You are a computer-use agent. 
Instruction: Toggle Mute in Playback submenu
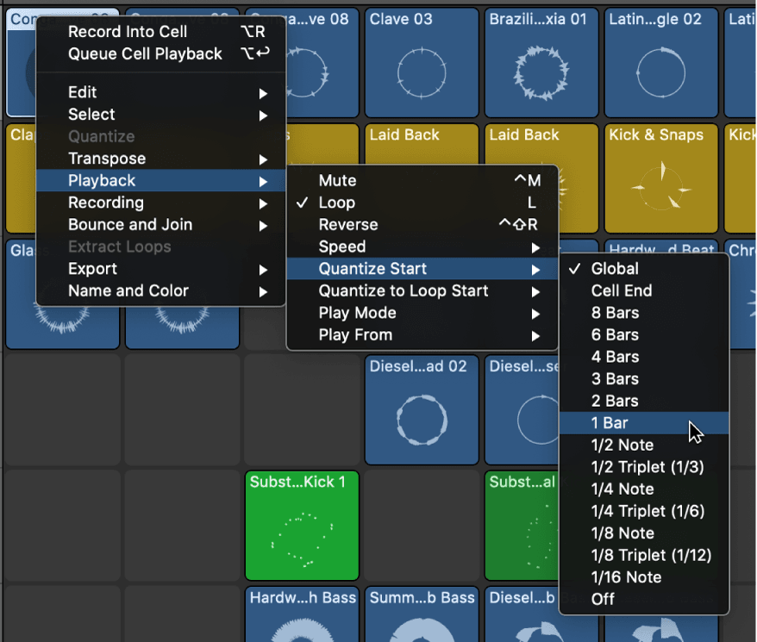[422, 180]
